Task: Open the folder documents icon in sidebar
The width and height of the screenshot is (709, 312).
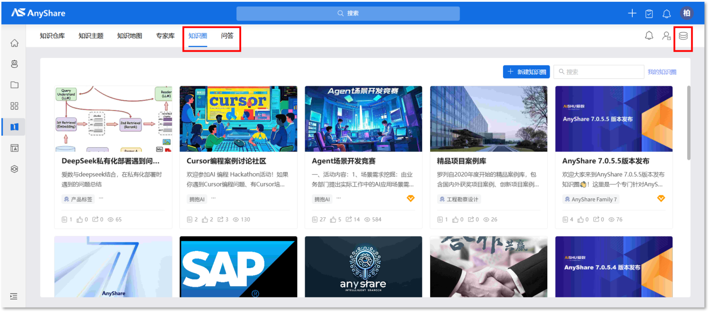Action: [15, 85]
